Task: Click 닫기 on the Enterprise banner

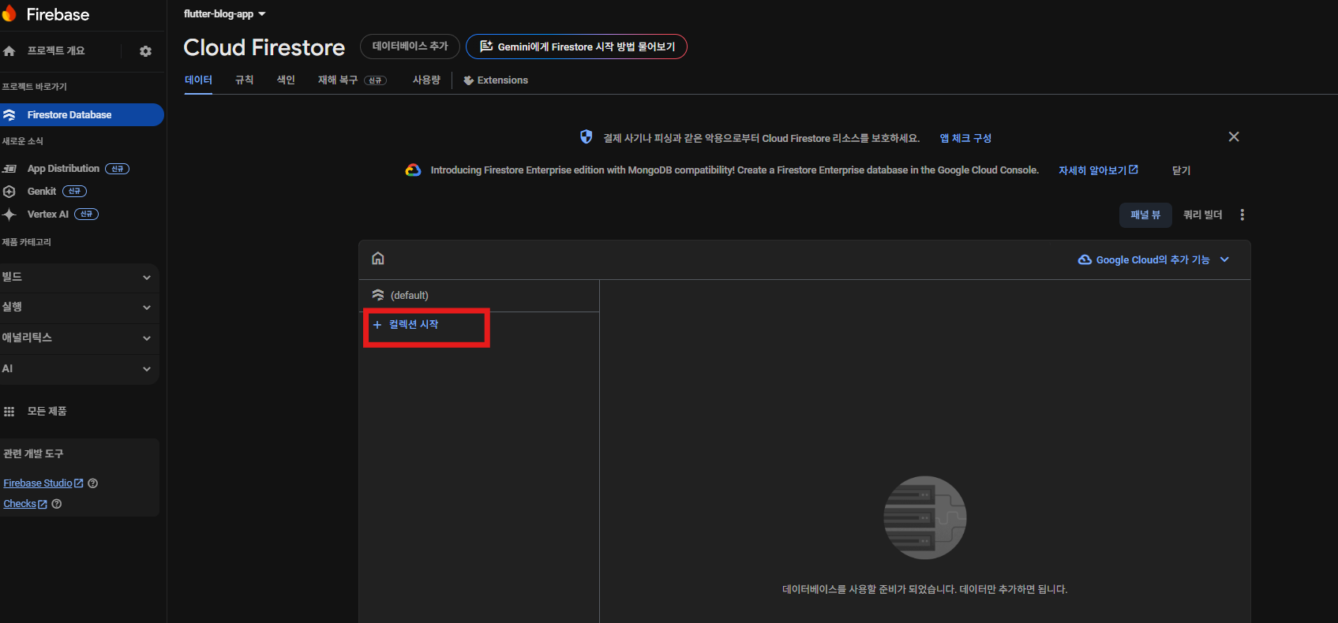Action: click(x=1181, y=170)
